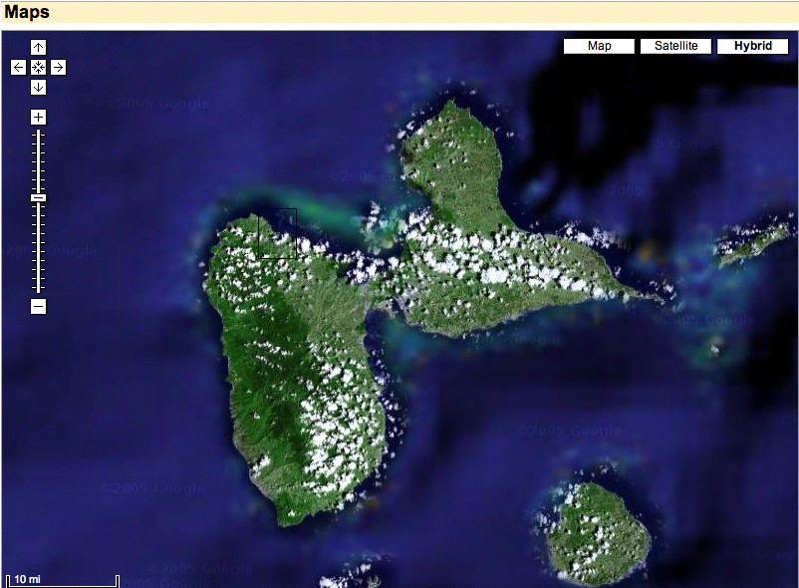The height and width of the screenshot is (588, 799).
Task: Click the southern tip of the western island
Action: click(x=296, y=518)
